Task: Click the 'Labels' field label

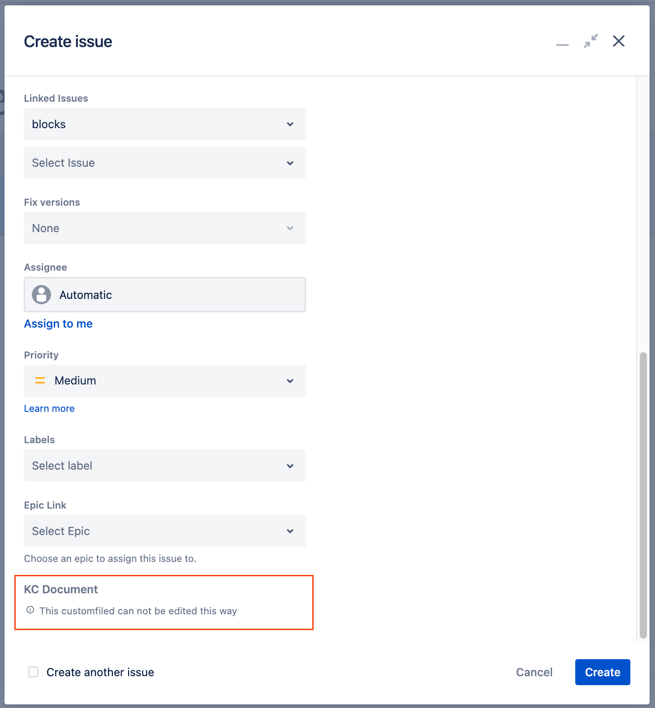Action: (39, 440)
